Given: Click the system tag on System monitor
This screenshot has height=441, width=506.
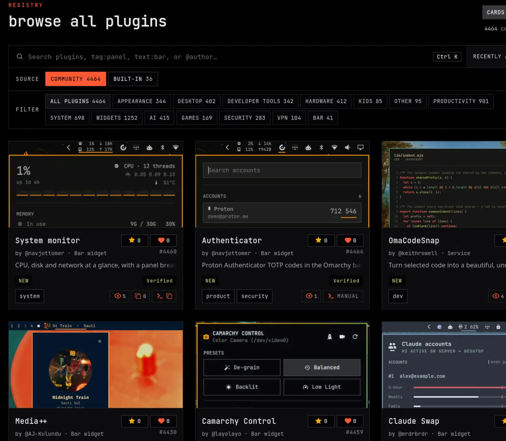Looking at the screenshot, I should (30, 296).
